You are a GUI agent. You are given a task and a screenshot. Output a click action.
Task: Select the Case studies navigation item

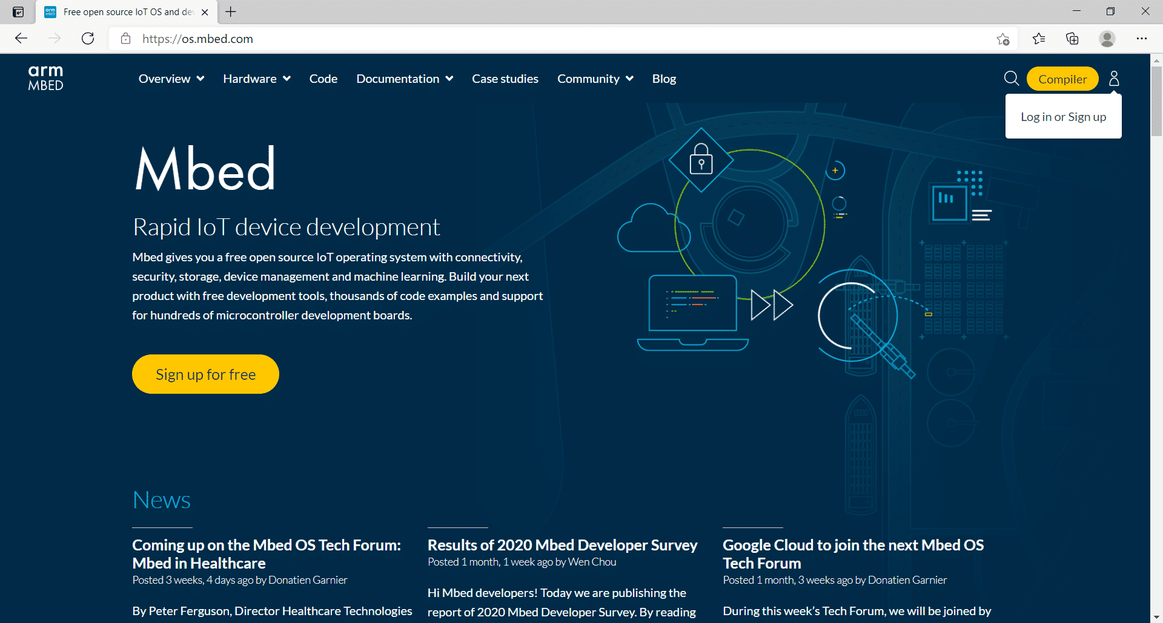tap(505, 79)
